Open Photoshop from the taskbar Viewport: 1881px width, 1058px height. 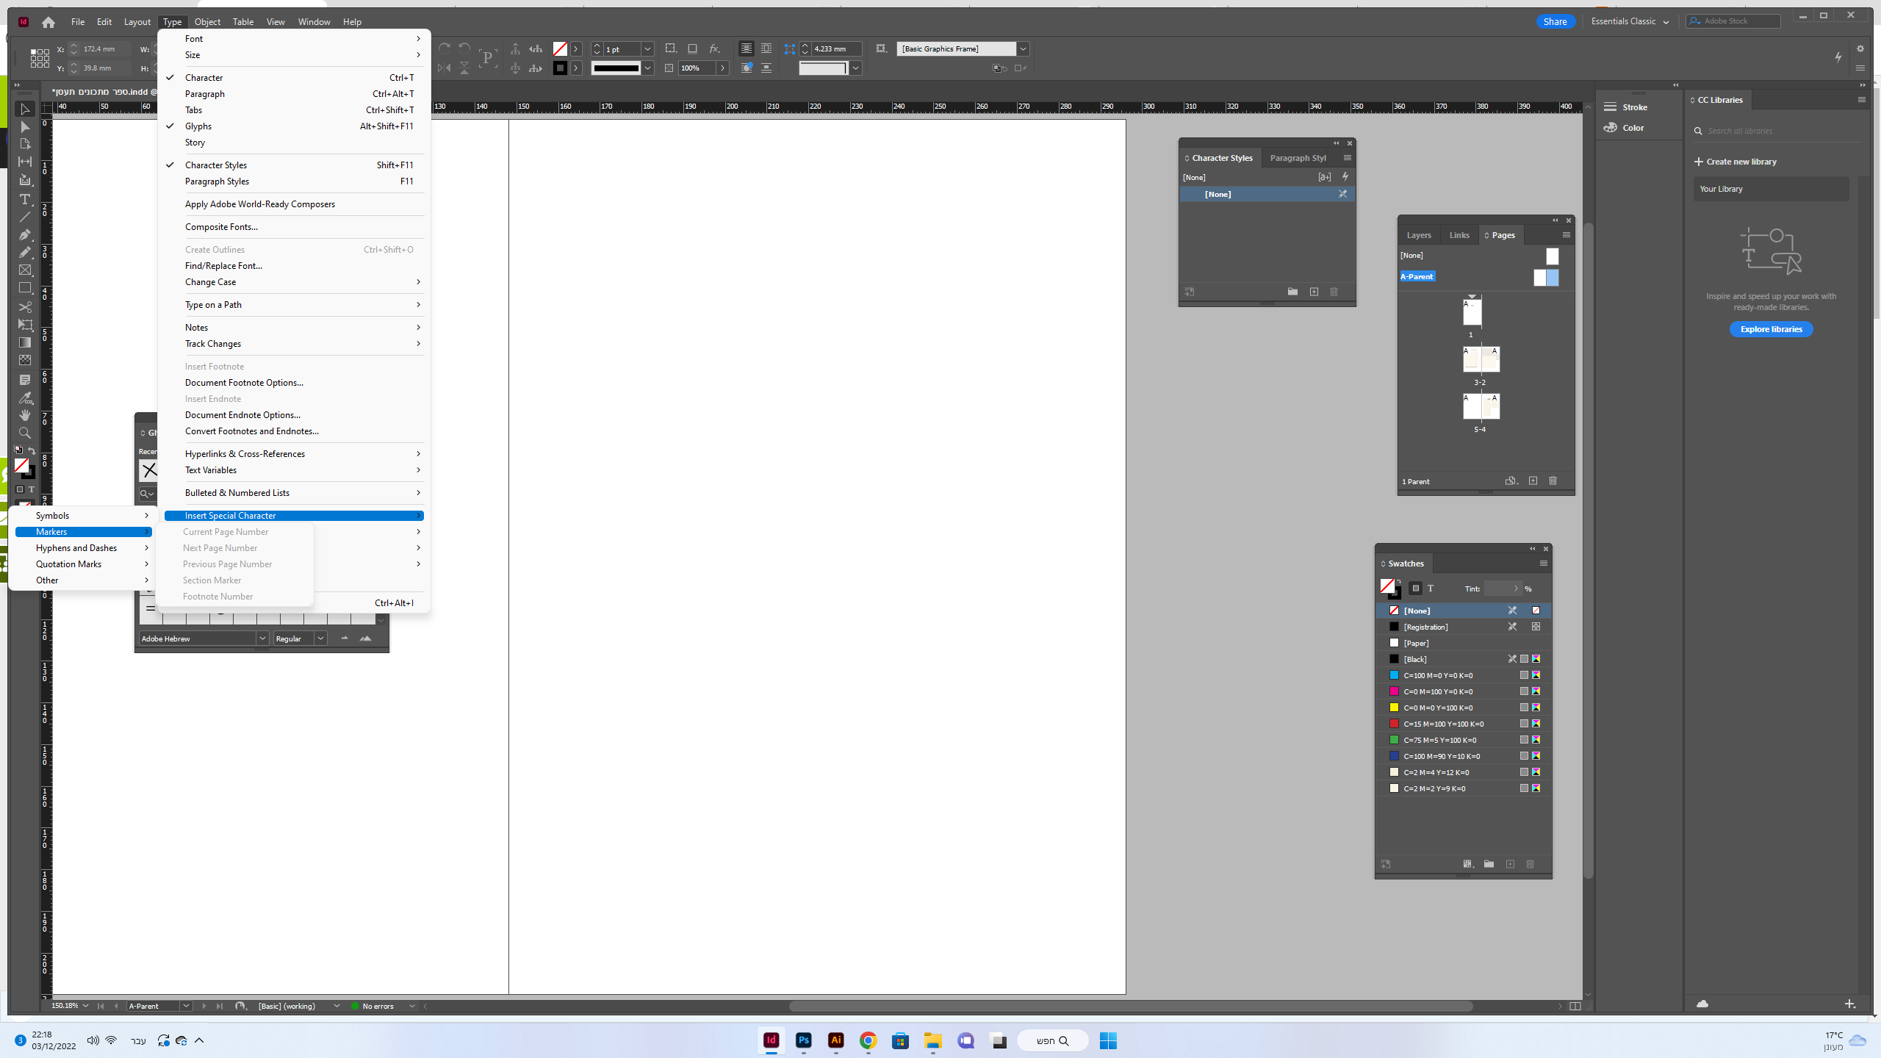[803, 1040]
